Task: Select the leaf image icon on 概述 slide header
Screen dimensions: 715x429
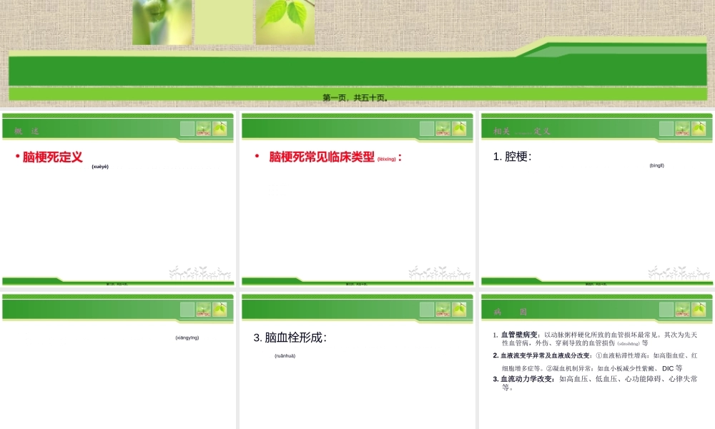Action: tap(220, 129)
